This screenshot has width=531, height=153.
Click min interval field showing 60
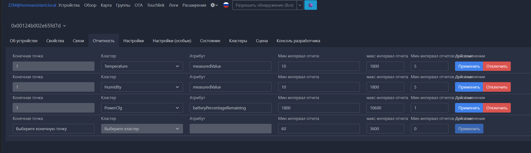pos(319,129)
